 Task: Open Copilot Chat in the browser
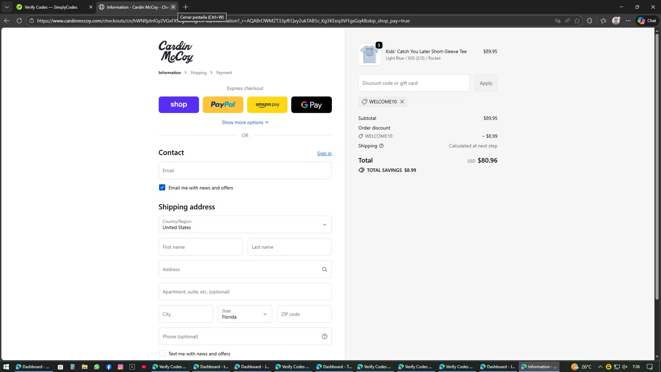tap(647, 21)
